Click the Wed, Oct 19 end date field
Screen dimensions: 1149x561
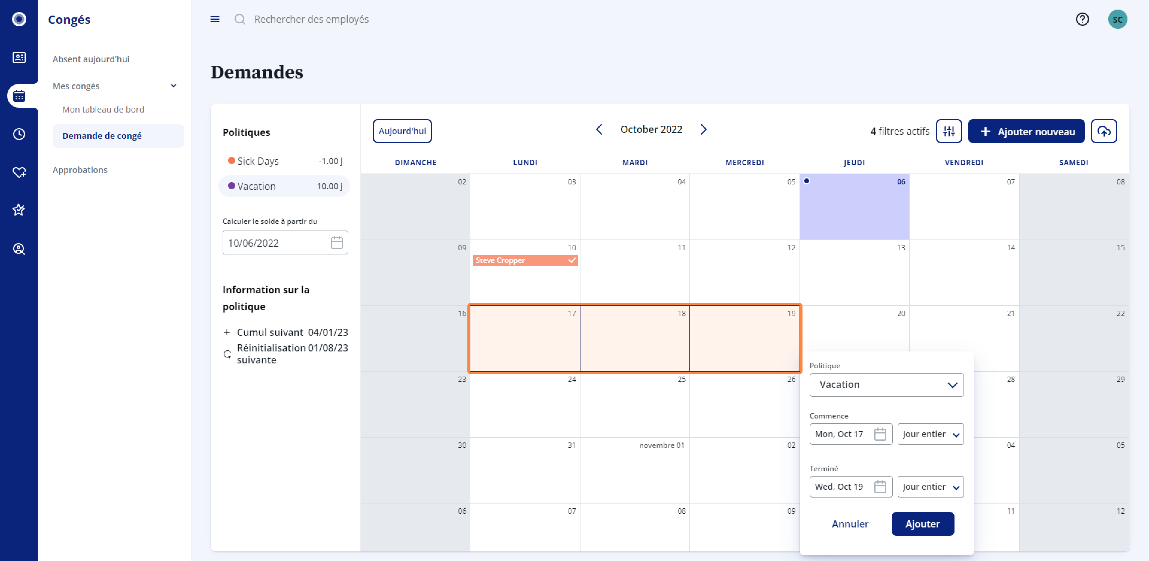click(x=851, y=487)
